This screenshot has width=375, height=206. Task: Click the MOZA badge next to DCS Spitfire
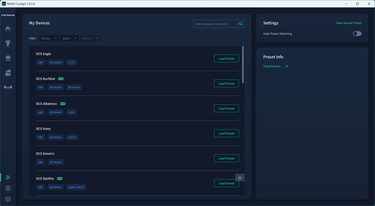60,179
